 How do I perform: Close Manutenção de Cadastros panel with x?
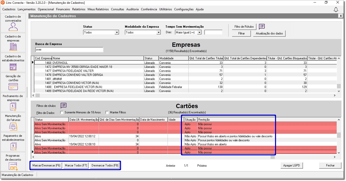341,16
